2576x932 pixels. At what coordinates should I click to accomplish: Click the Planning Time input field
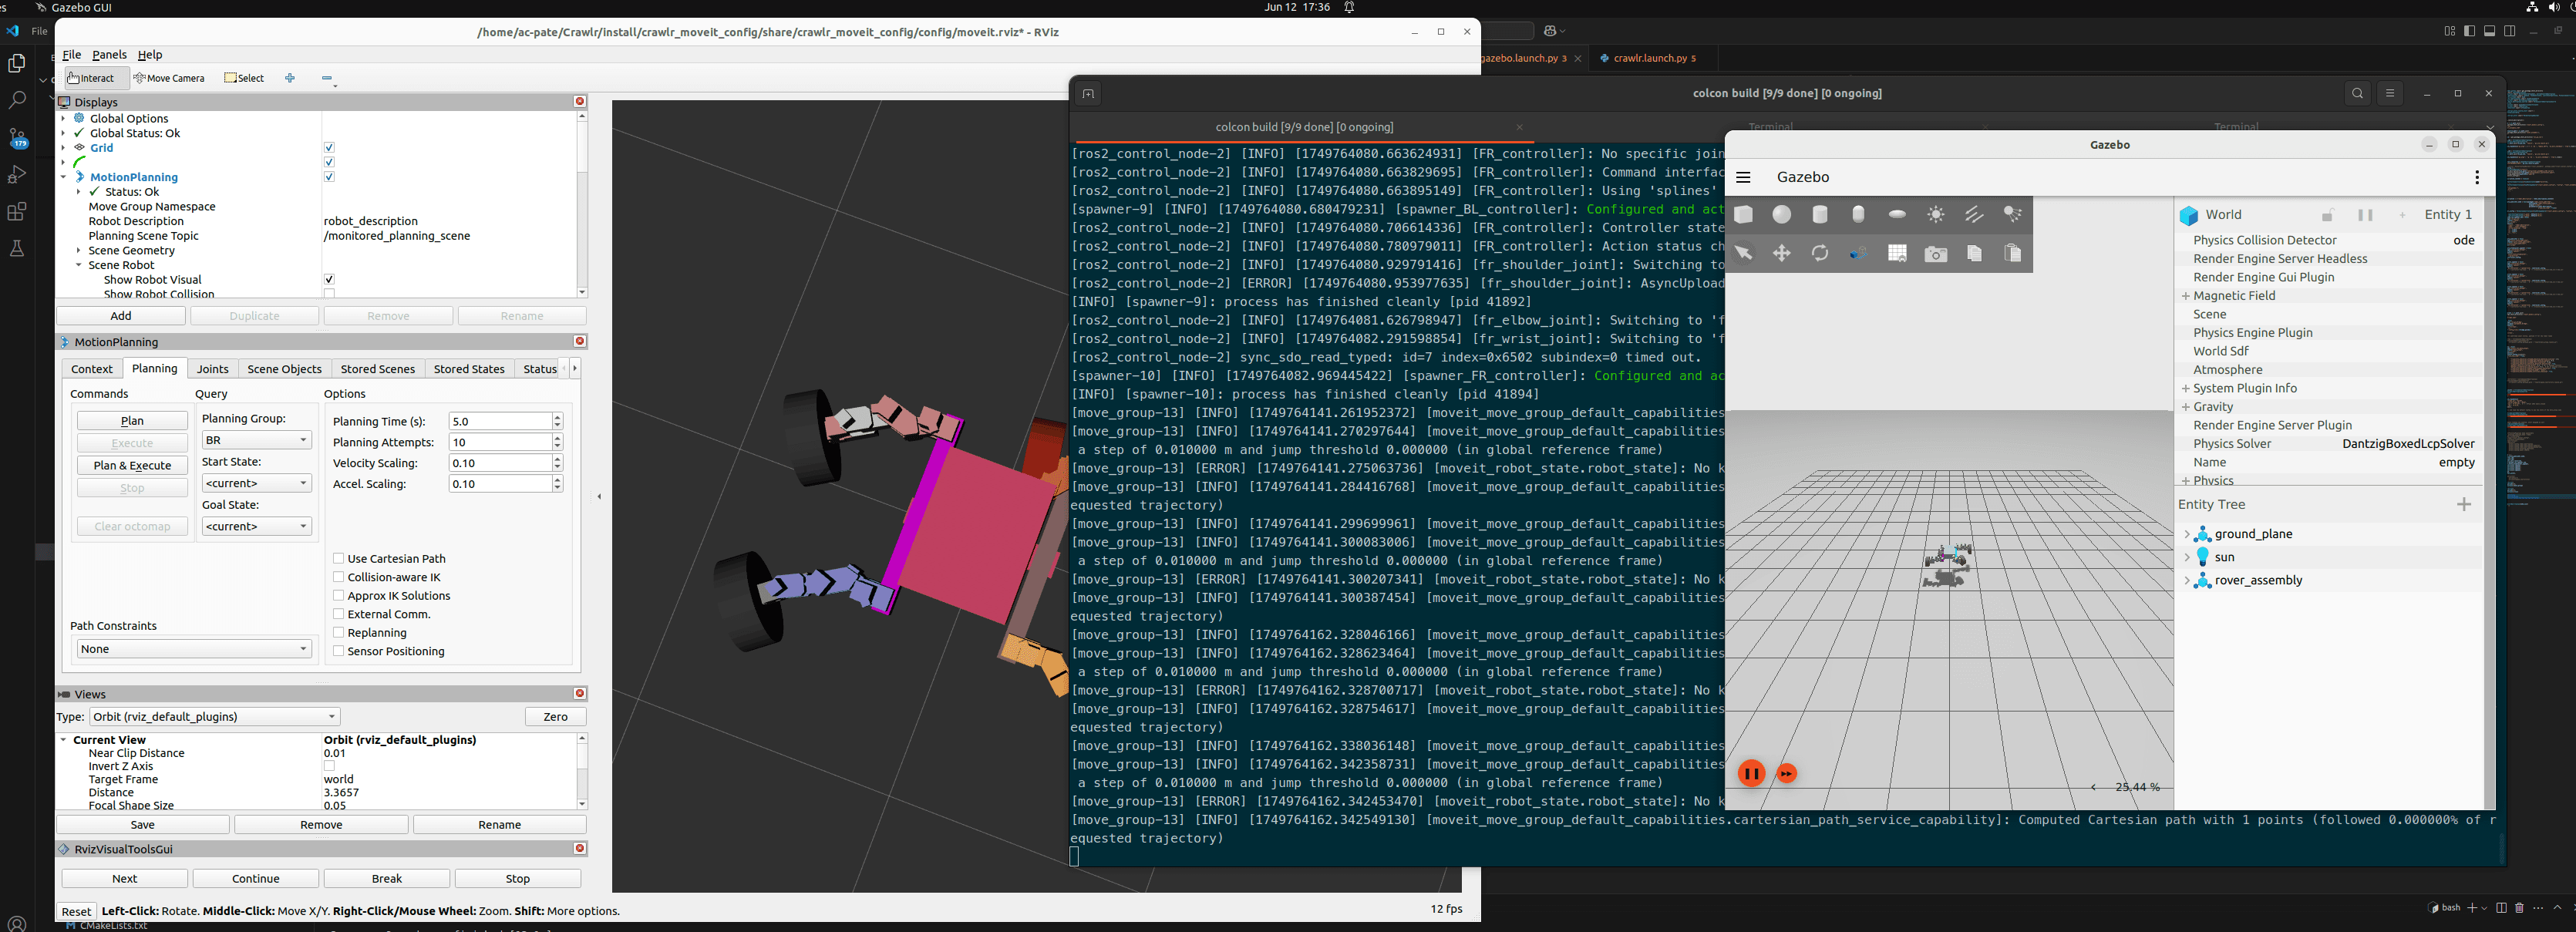click(x=500, y=421)
